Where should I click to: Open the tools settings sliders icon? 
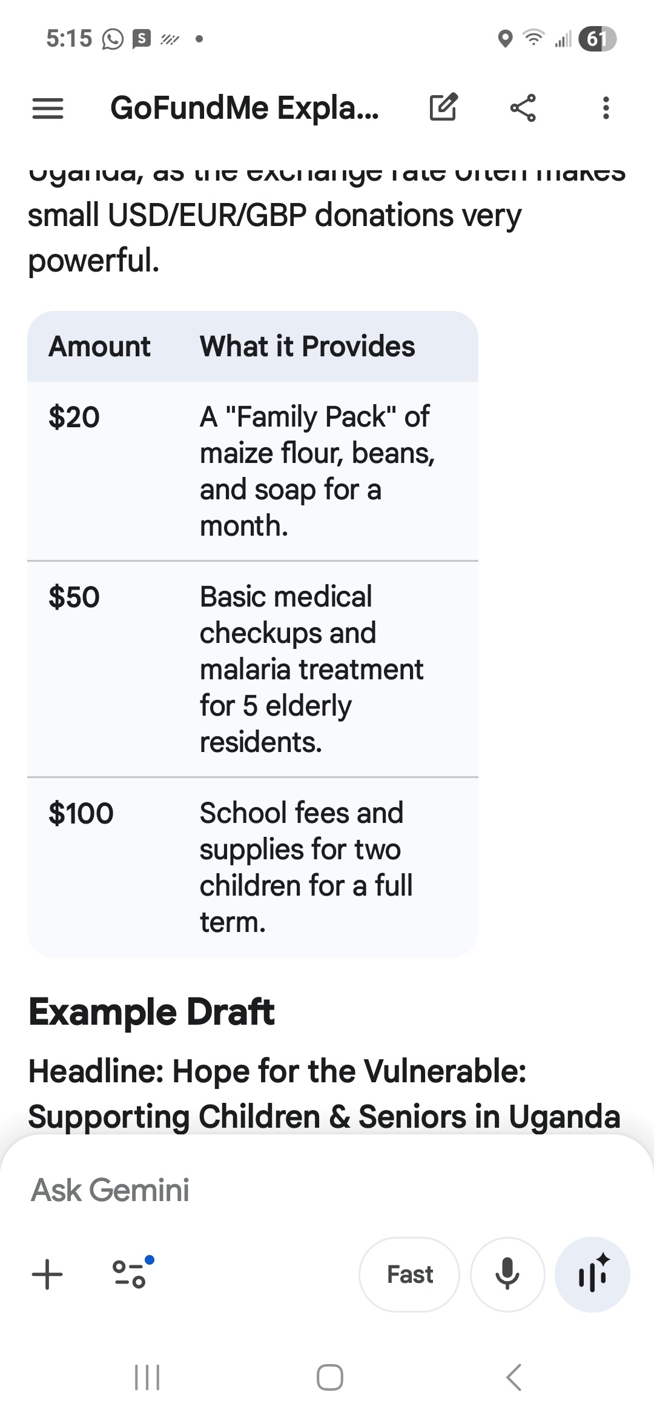[131, 1274]
